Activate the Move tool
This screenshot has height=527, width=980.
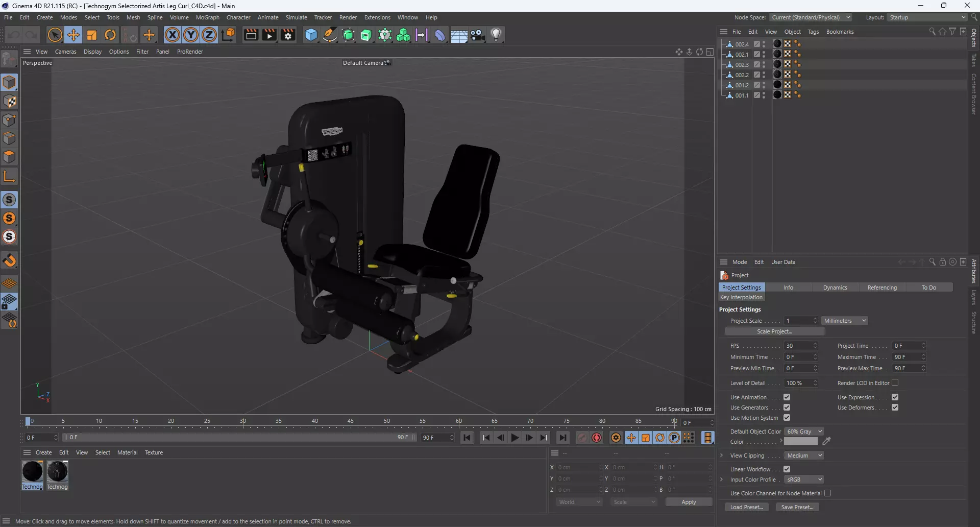click(73, 35)
